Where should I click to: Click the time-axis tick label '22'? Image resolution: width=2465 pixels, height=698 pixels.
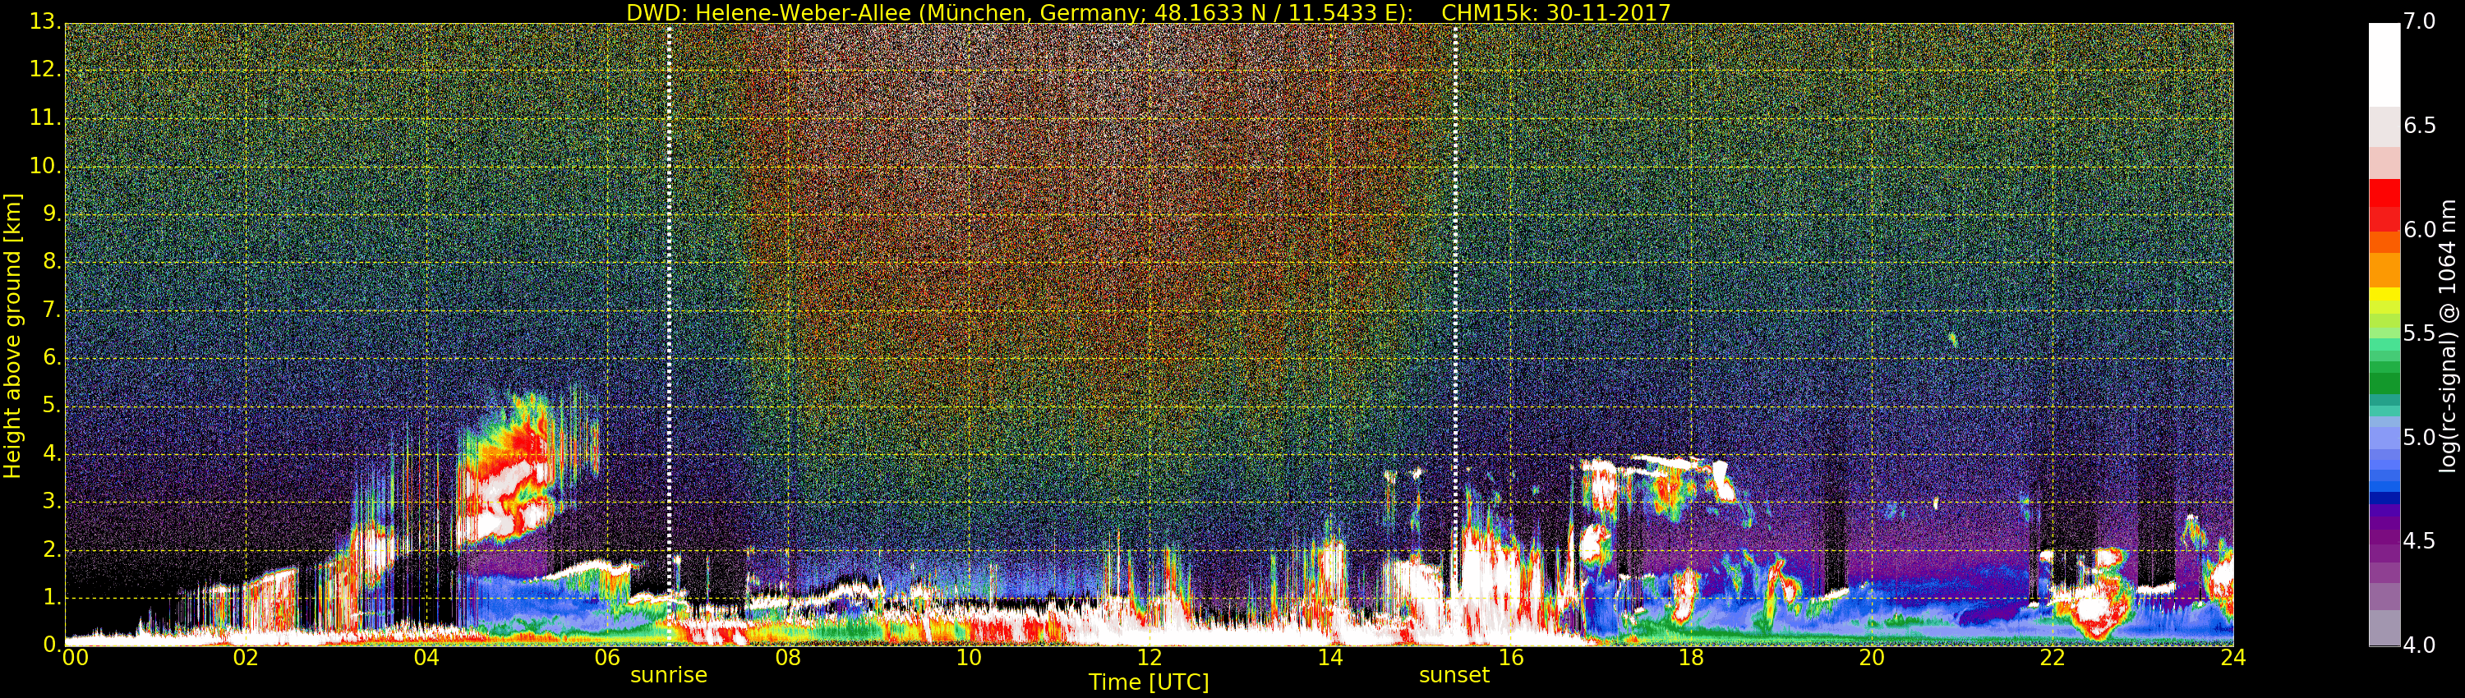coord(2053,658)
